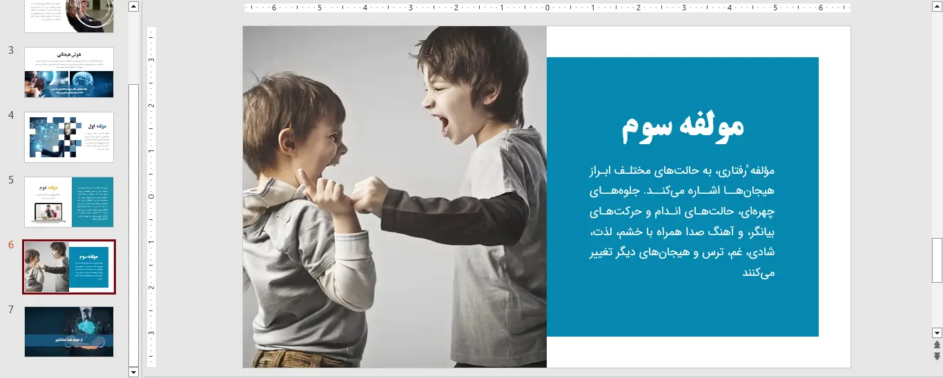Click slide number 7 label in thumbnail pane

[11, 310]
